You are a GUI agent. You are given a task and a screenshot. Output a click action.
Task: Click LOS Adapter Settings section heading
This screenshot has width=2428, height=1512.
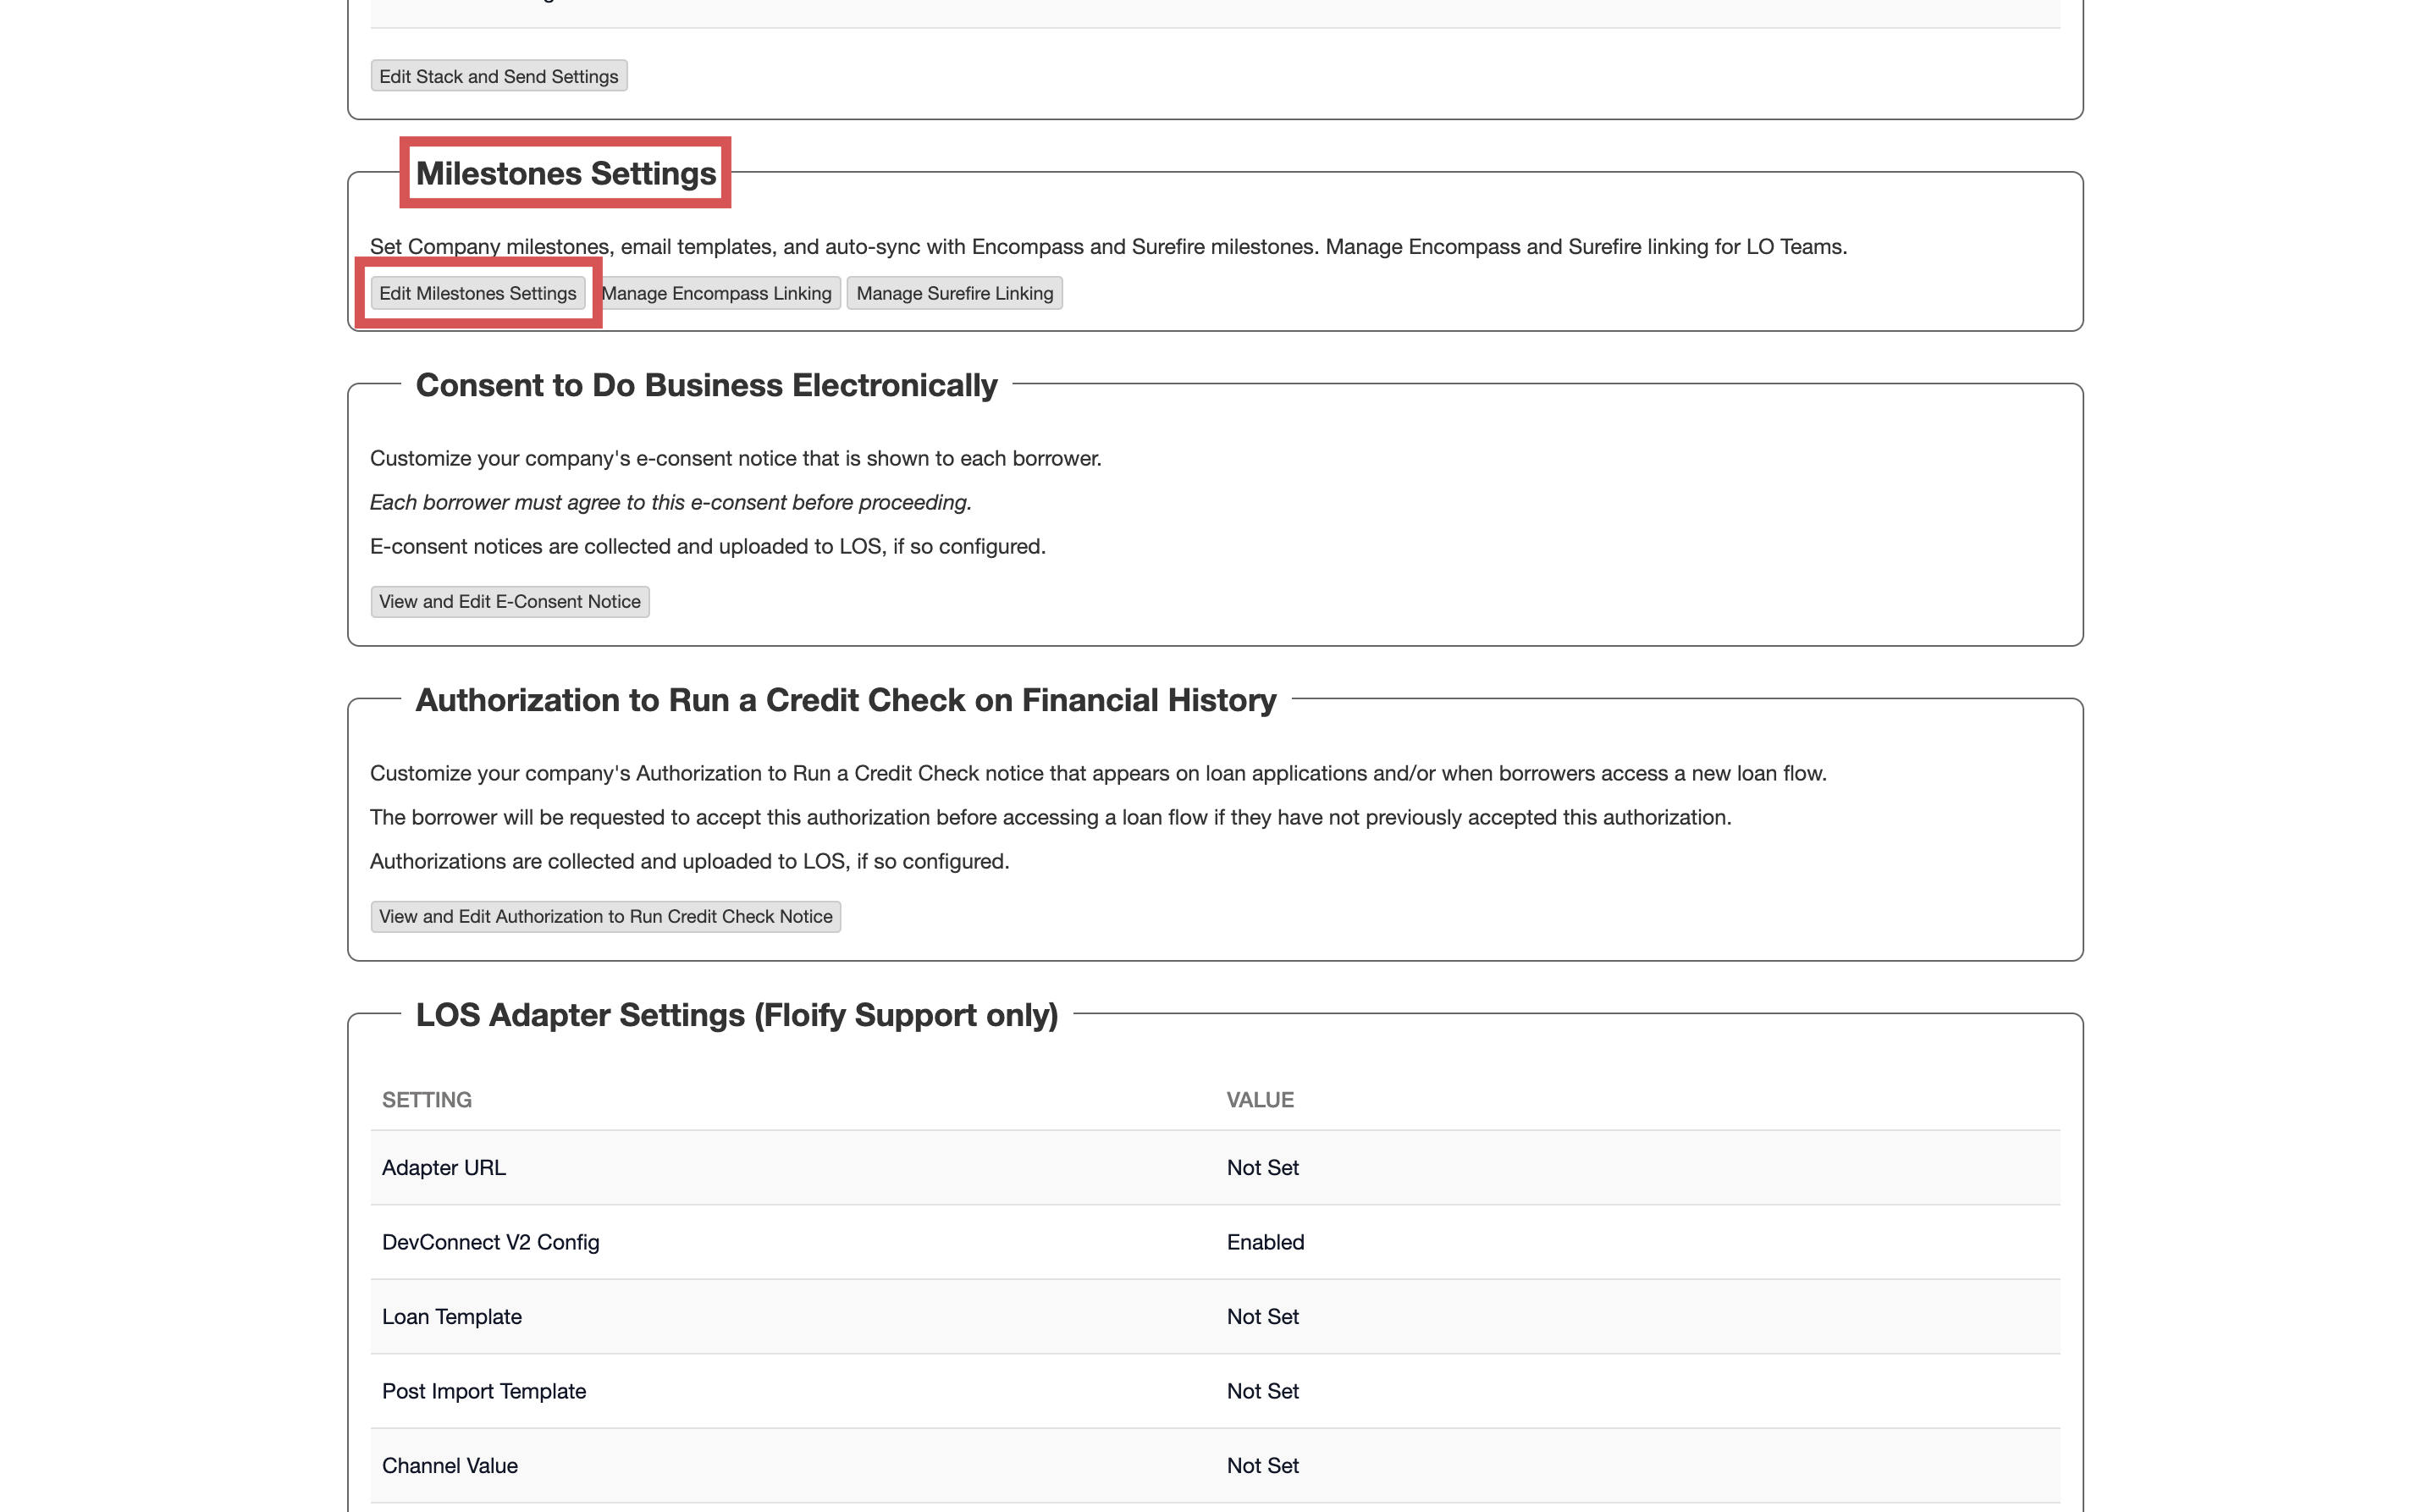(736, 1015)
